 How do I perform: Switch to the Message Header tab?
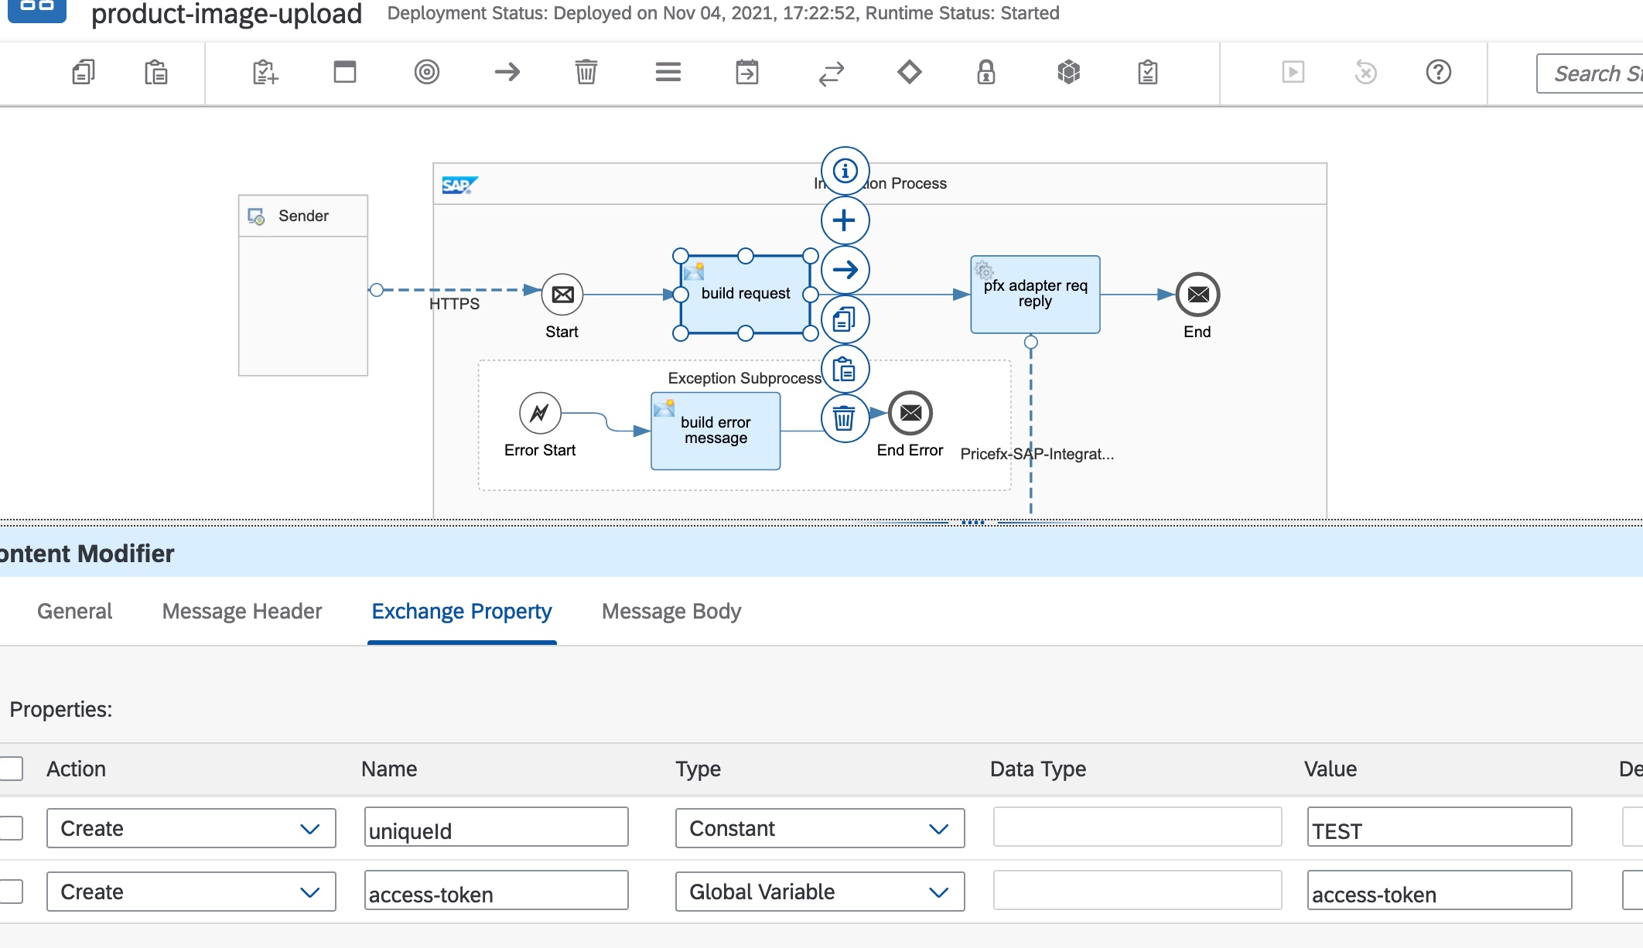pos(241,611)
